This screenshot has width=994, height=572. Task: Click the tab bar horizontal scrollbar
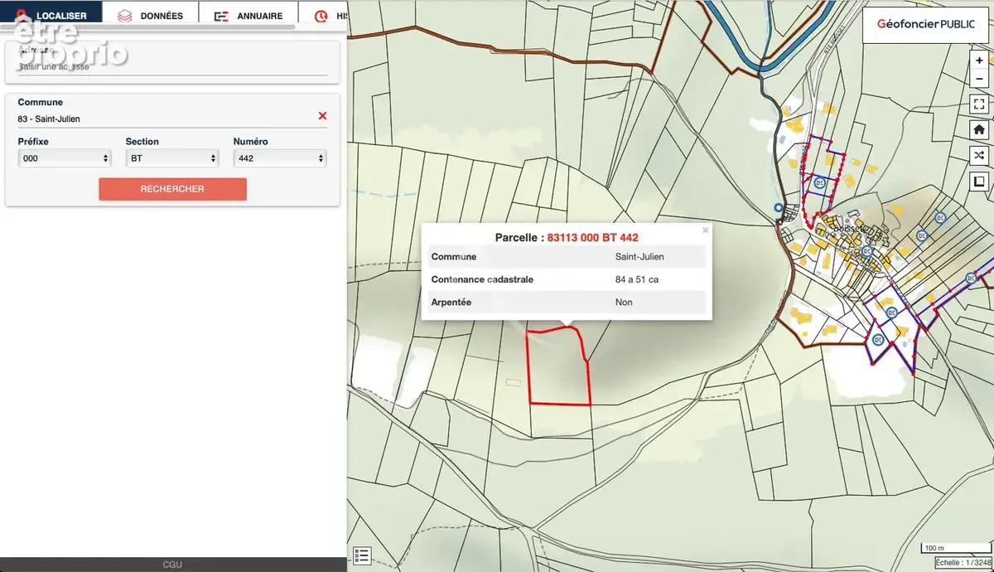(147, 27)
